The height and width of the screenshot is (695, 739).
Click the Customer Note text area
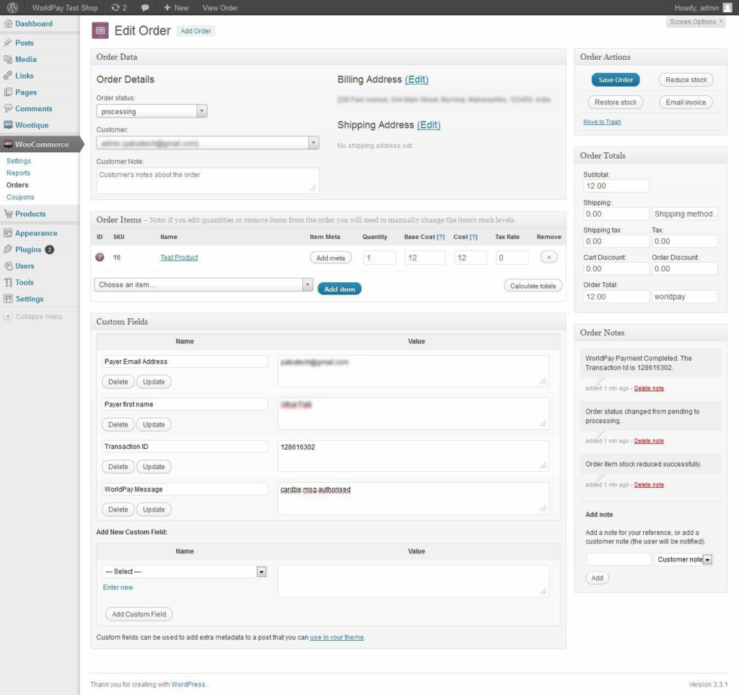pos(207,180)
